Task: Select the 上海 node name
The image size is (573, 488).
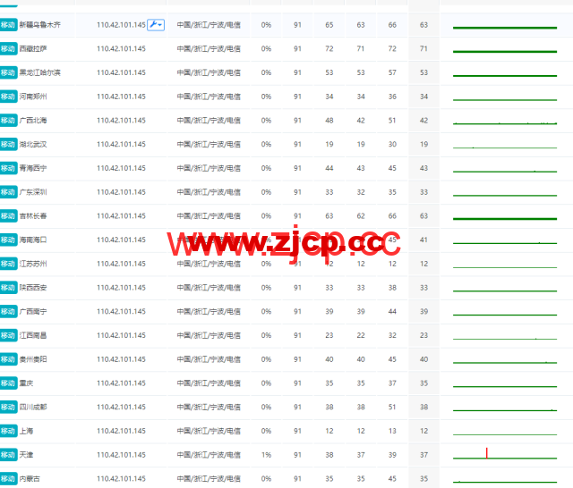Action: pyautogui.click(x=26, y=431)
